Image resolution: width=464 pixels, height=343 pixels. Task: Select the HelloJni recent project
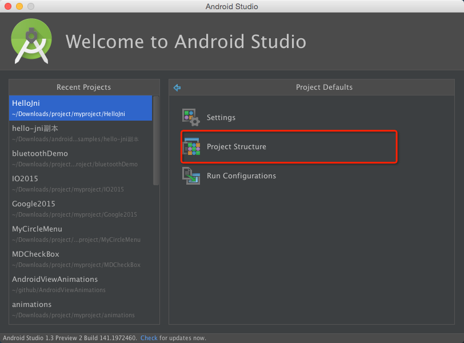click(x=81, y=108)
